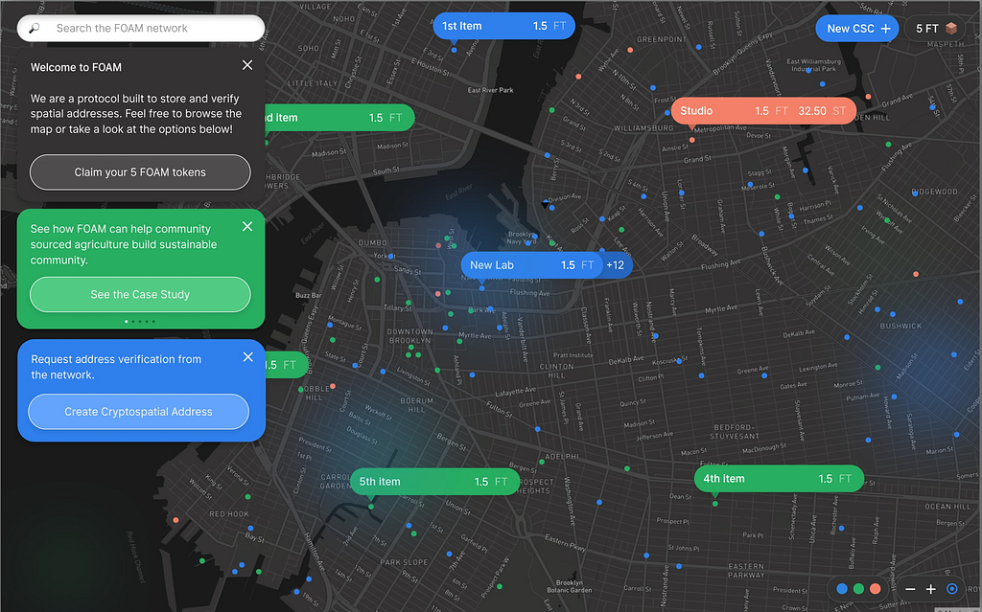Screen dimensions: 982x612
Task: Click the BUSHWICK map label
Action: [900, 326]
